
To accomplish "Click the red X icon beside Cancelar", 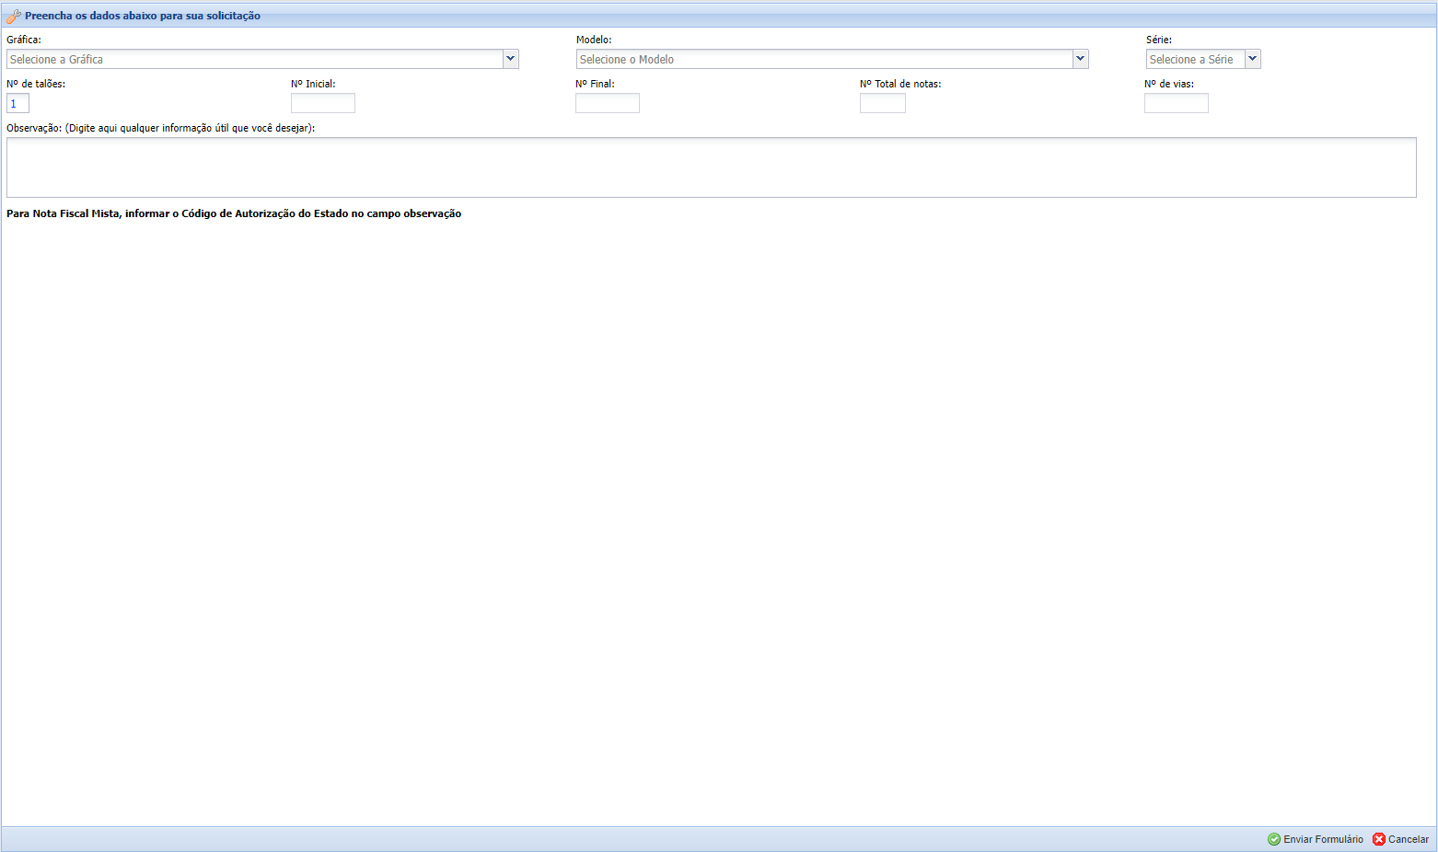I will pos(1379,839).
